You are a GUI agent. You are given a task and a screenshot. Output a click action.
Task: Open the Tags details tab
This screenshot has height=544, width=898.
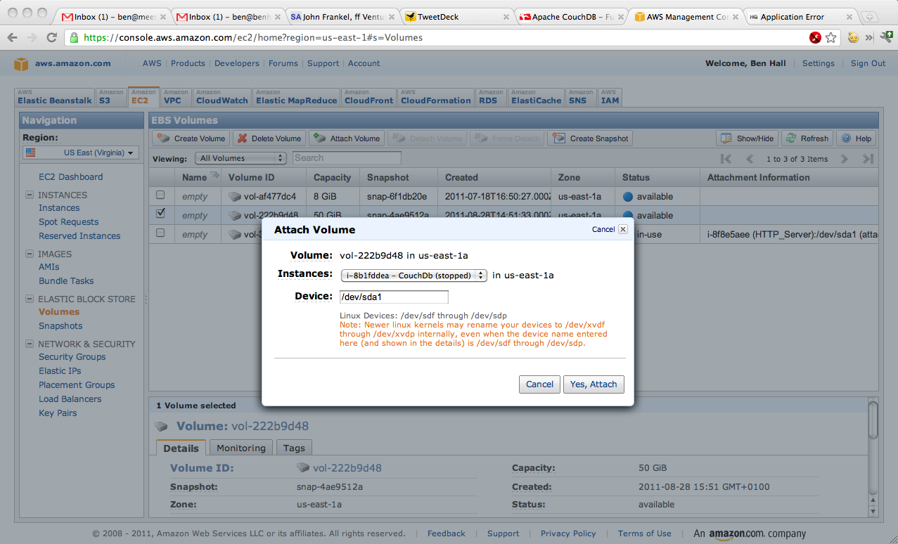[294, 448]
